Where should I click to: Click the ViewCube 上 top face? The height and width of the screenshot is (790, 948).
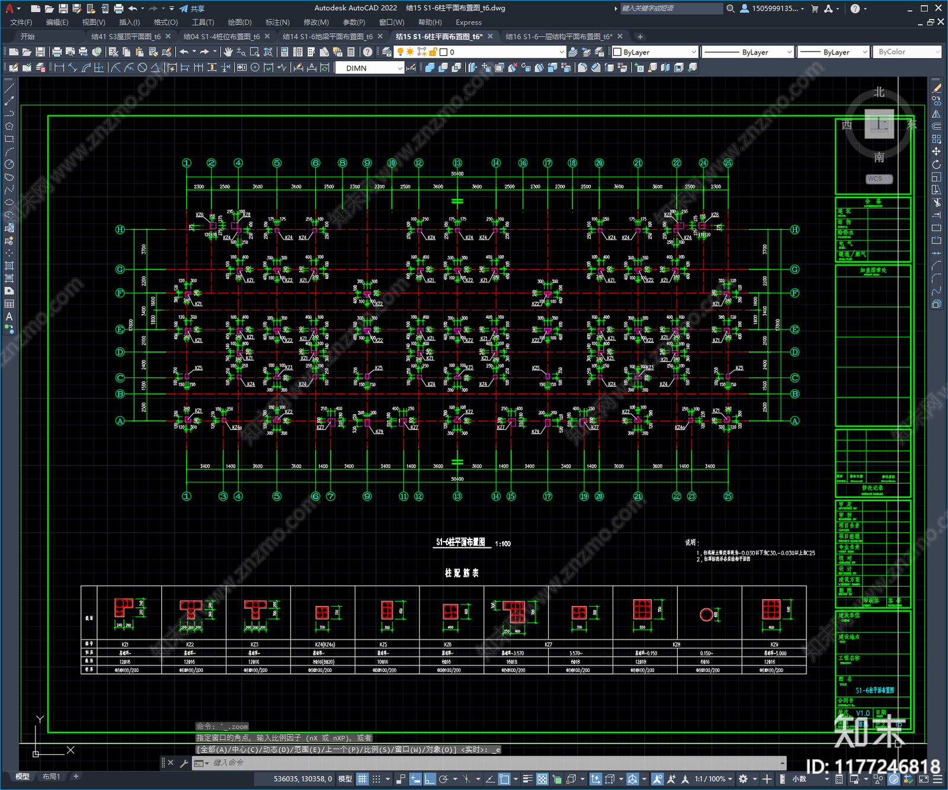coord(879,124)
